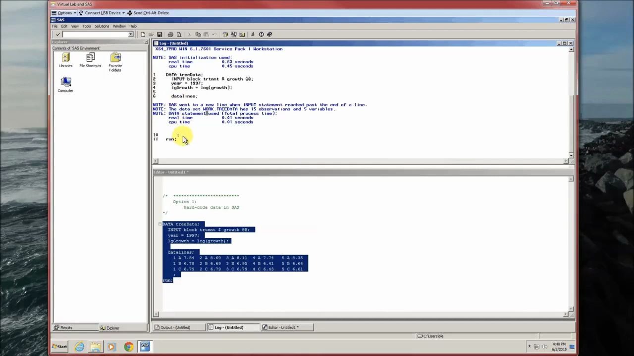This screenshot has width=634, height=356.
Task: Open Chrome from the taskbar
Action: pyautogui.click(x=129, y=347)
